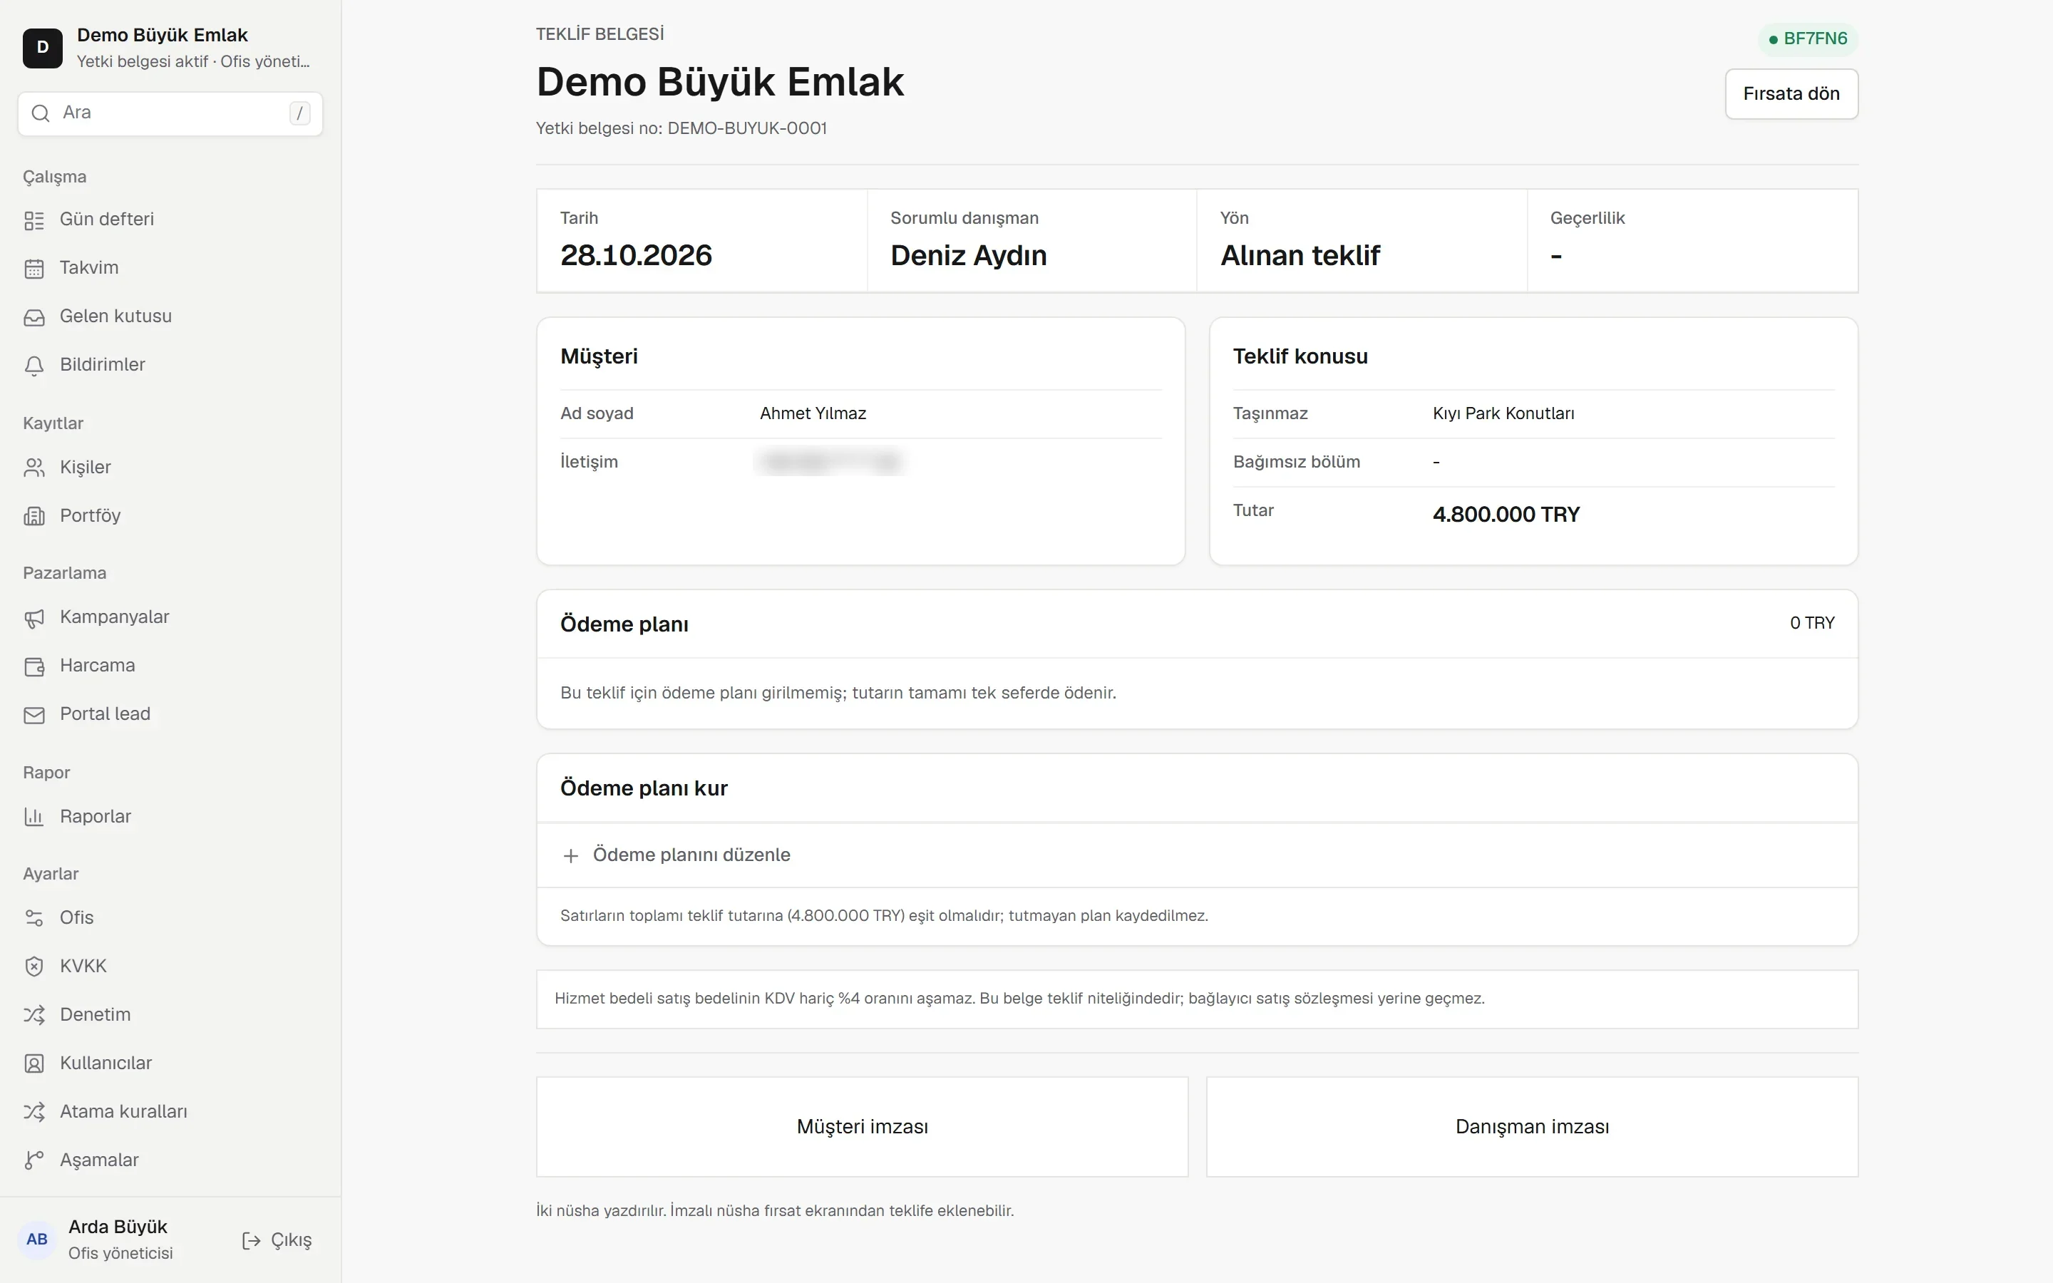Screen dimensions: 2053x1283
Task: Open the Portföy building icon
Action: [34, 516]
